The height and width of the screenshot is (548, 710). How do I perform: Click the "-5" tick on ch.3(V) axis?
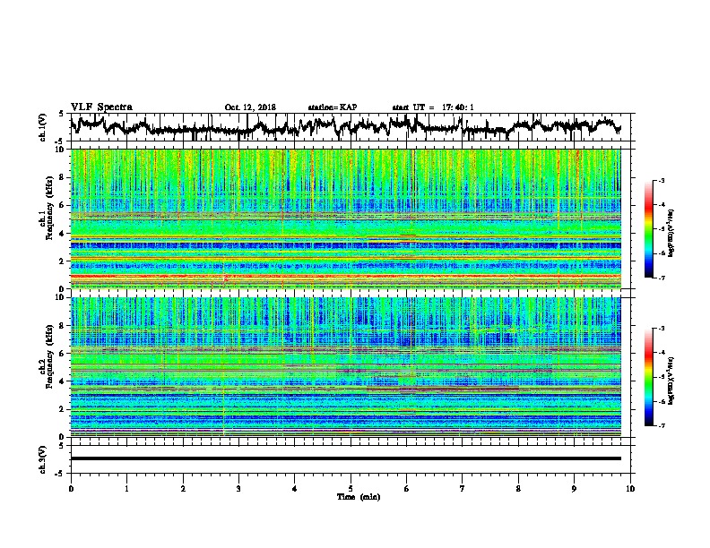[x=60, y=474]
